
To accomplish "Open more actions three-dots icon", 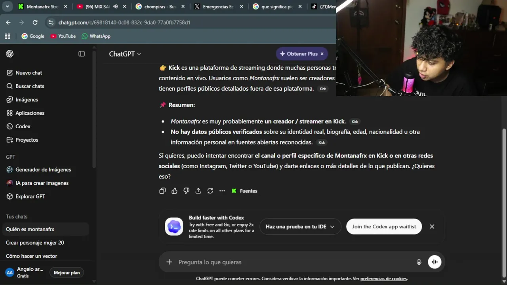I will [222, 191].
